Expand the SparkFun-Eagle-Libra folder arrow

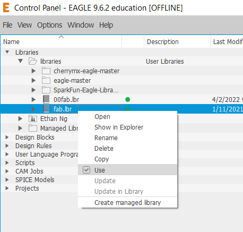pyautogui.click(x=33, y=90)
